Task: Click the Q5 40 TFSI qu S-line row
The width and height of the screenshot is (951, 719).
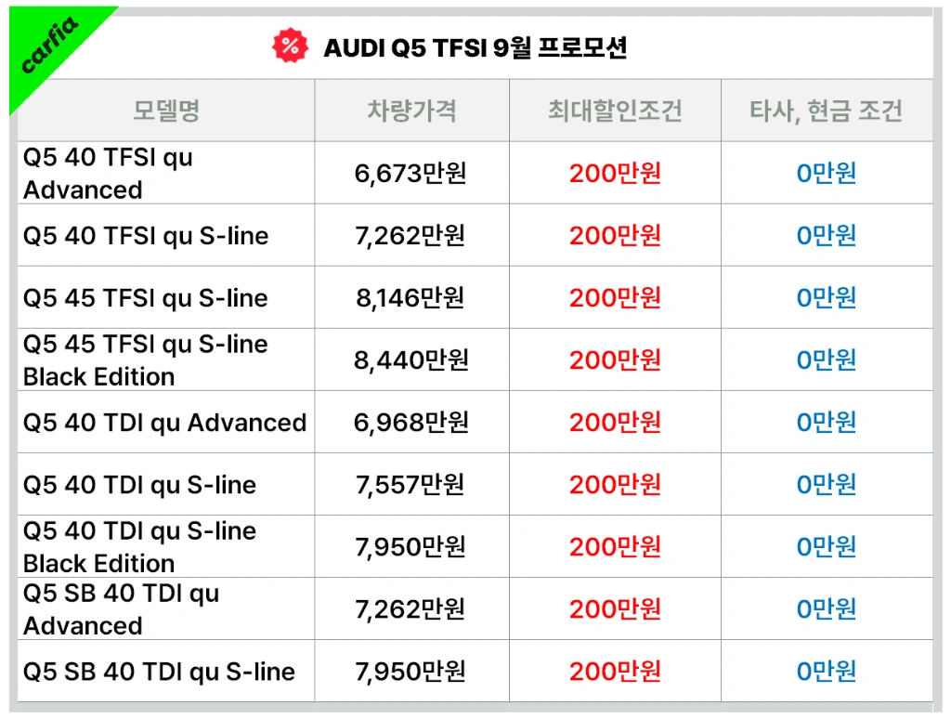Action: 146,236
